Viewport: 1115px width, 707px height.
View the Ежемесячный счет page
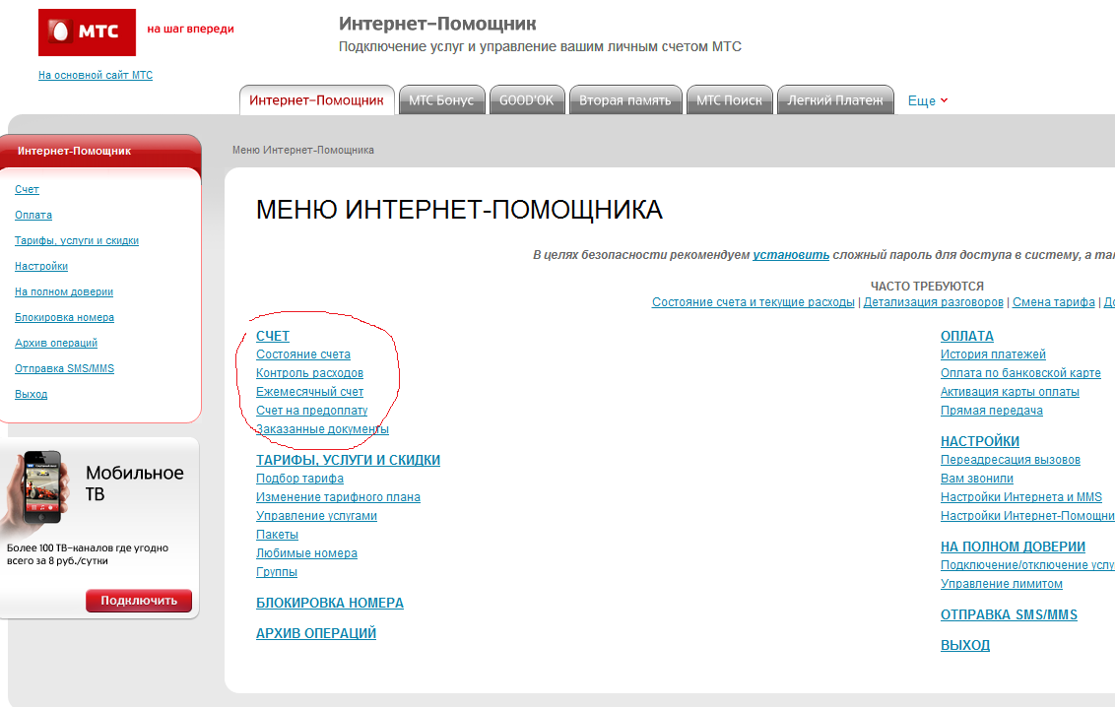point(309,392)
